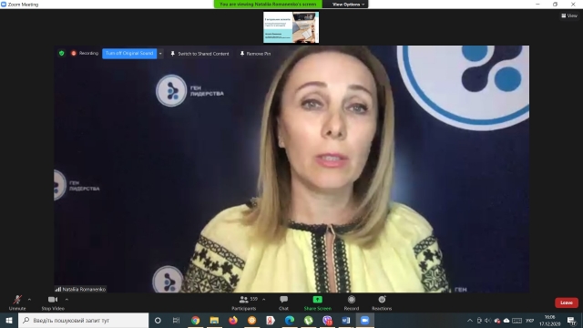Viewport: 583px width, 328px height.
Task: Click the Windows taskbar search box
Action: (83, 320)
